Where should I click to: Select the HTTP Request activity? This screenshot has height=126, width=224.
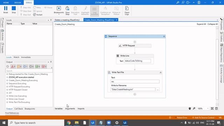pyautogui.click(x=135, y=45)
